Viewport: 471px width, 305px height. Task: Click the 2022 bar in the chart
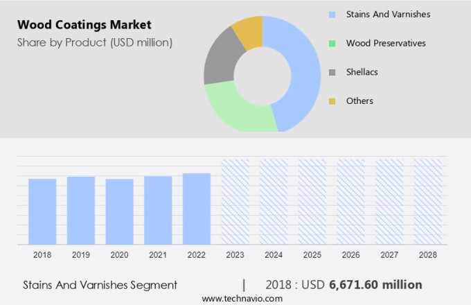tap(197, 209)
